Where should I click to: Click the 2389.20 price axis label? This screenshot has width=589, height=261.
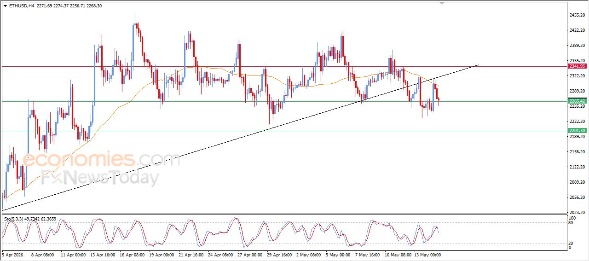pyautogui.click(x=577, y=46)
